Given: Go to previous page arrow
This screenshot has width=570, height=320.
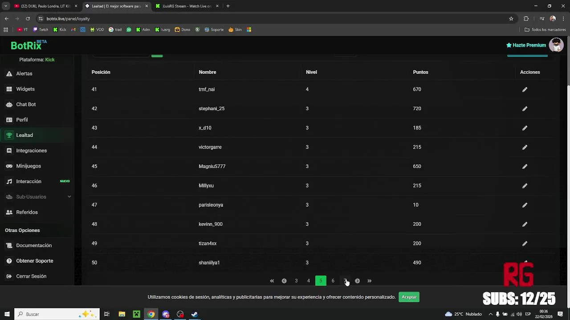Looking at the screenshot, I should click(x=284, y=281).
